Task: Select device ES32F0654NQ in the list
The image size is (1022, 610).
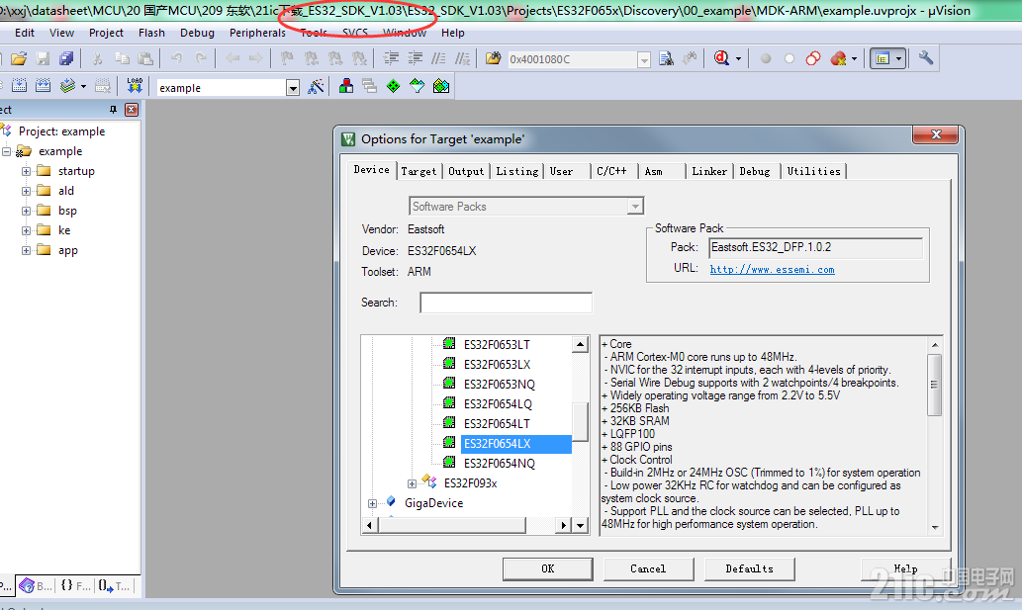Action: coord(500,464)
